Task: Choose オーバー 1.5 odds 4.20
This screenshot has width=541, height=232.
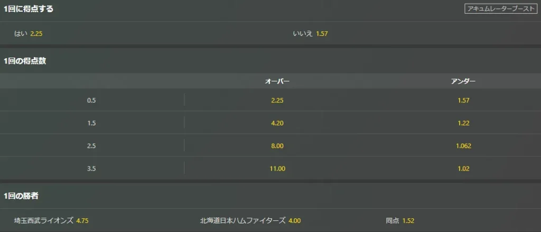Action: tap(277, 123)
